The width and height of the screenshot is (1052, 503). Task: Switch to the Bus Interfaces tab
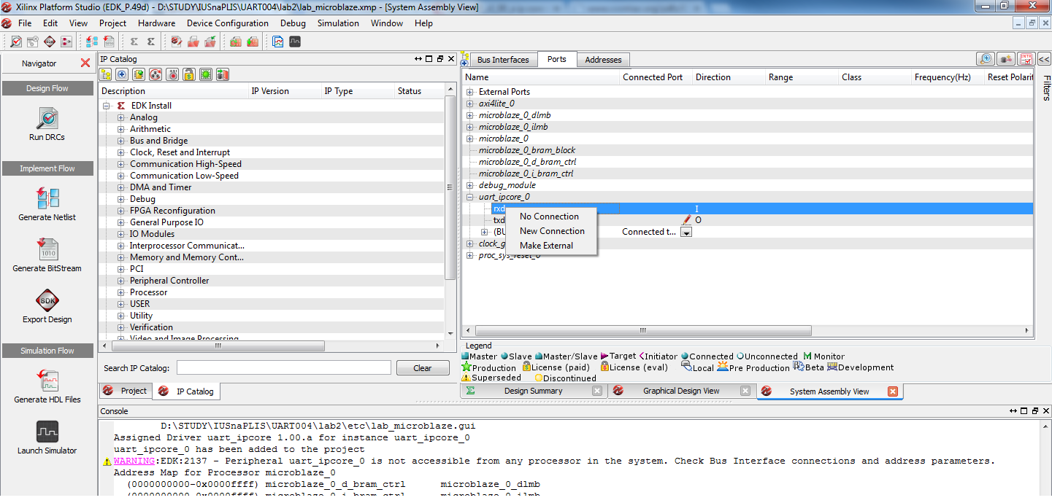coord(502,60)
